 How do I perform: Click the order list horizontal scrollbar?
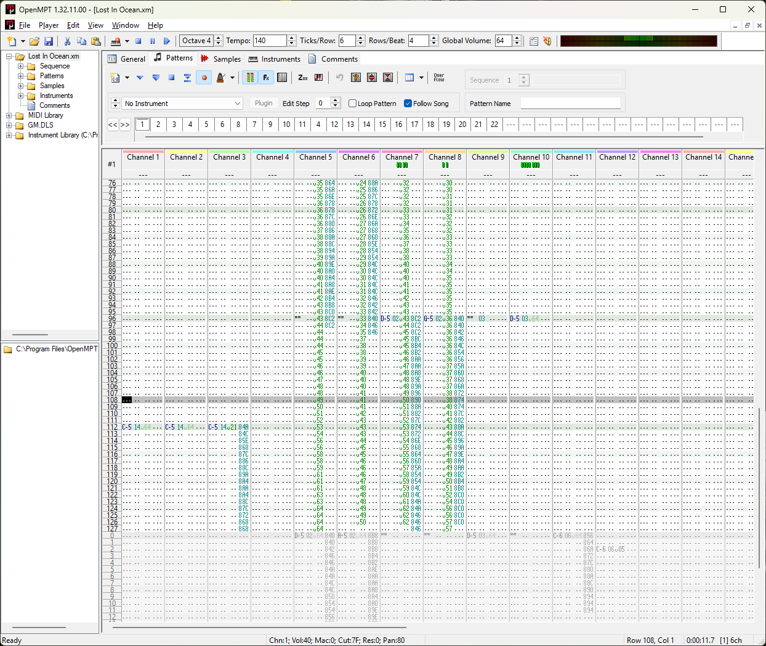pos(424,137)
